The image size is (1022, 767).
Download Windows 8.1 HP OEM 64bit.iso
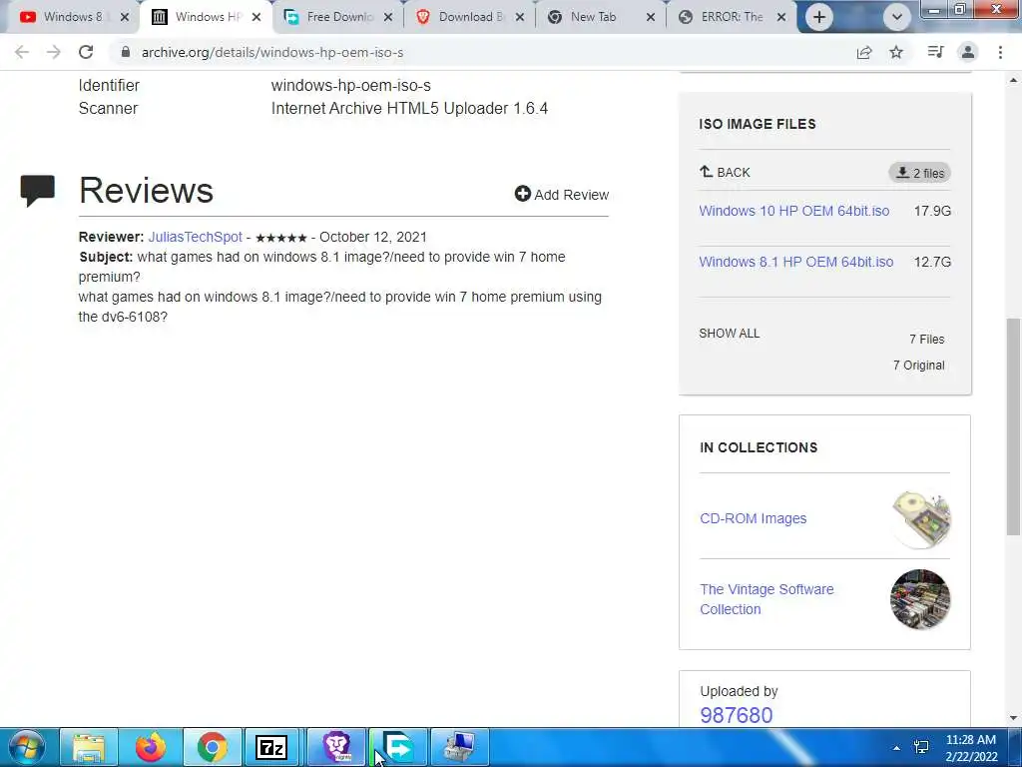795,262
